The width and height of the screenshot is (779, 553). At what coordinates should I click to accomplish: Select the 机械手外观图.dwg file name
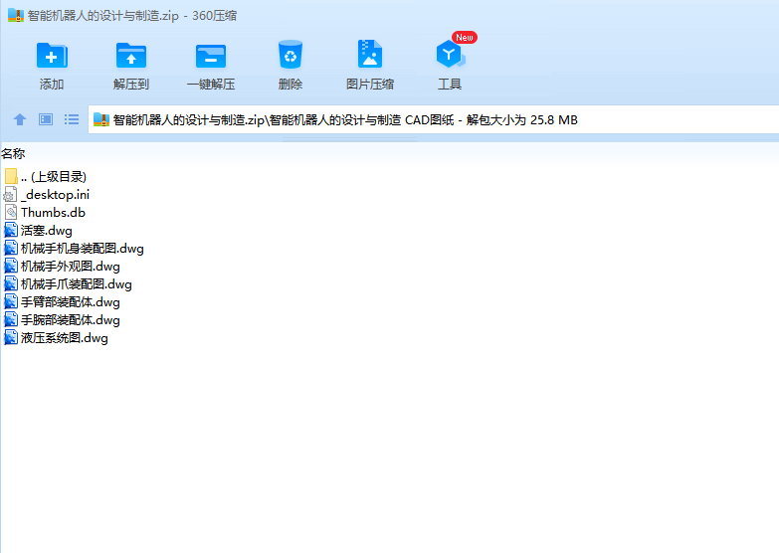click(x=71, y=266)
